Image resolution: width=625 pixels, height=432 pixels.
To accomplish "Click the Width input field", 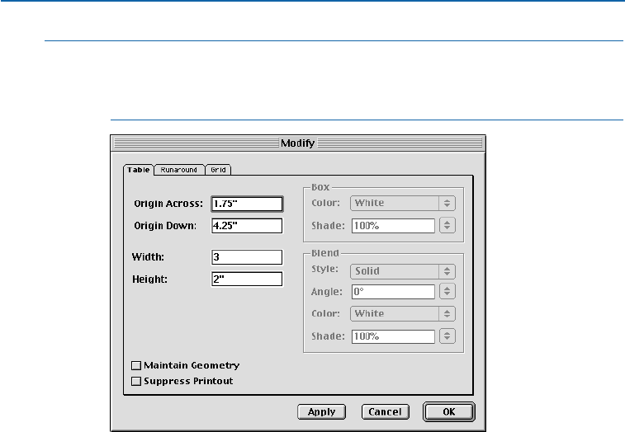I will click(247, 257).
